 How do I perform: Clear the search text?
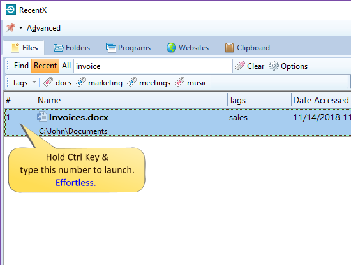(250, 66)
